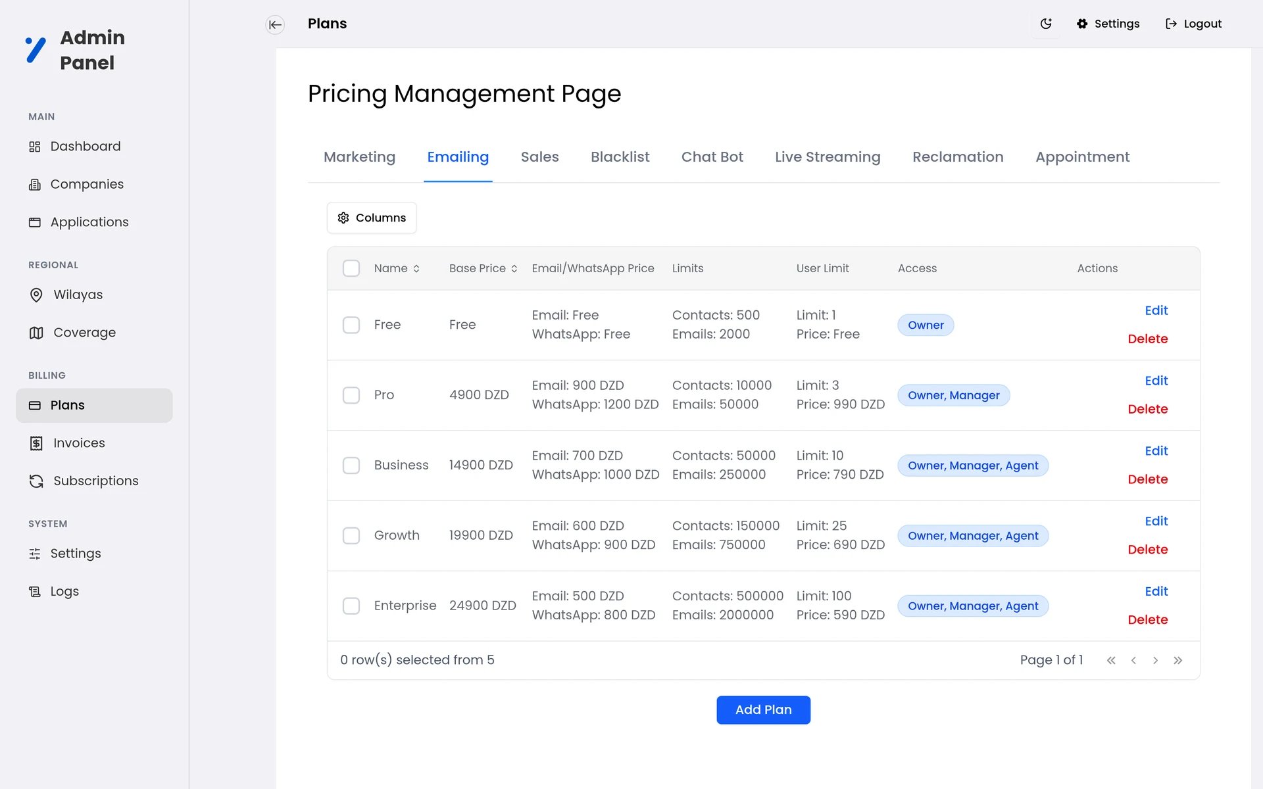Toggle dark mode moon icon
The width and height of the screenshot is (1263, 789).
[x=1046, y=24]
